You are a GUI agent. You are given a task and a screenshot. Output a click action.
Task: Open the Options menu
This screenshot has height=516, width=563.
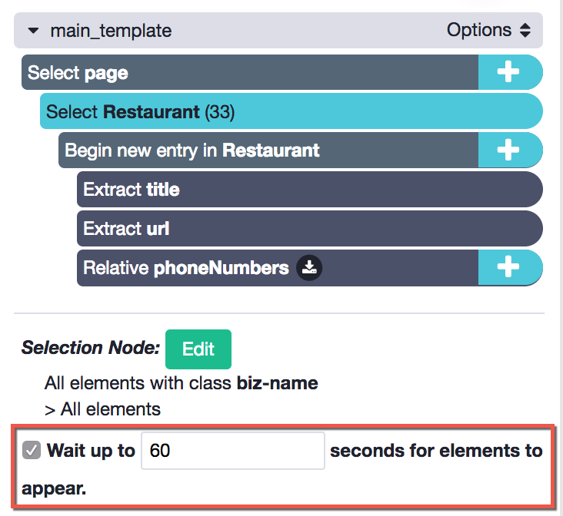coord(488,30)
